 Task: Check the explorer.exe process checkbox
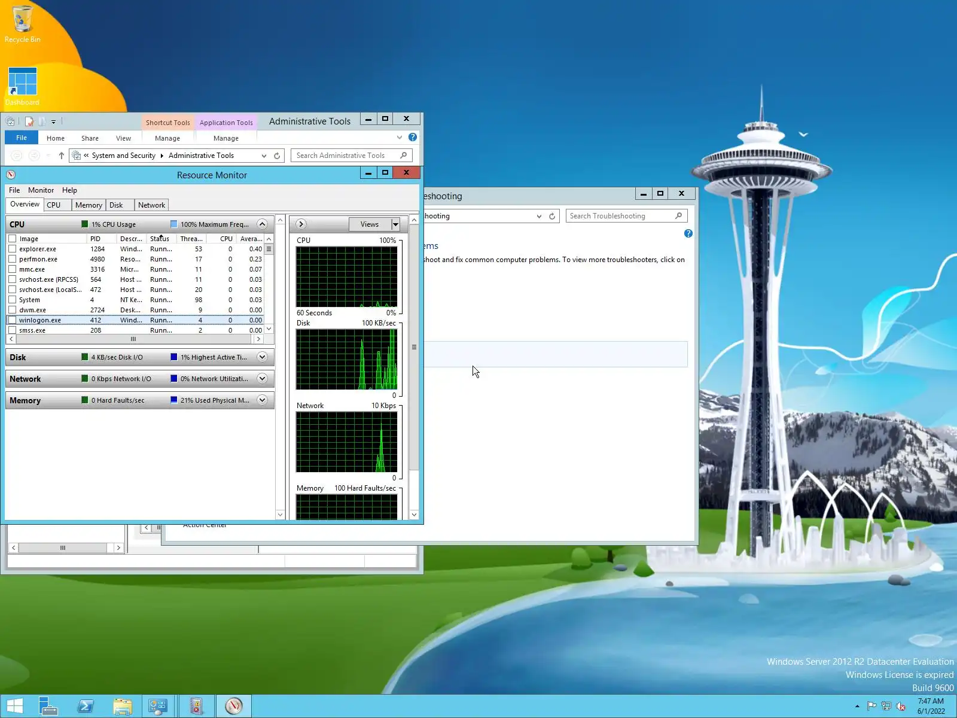[x=12, y=249]
